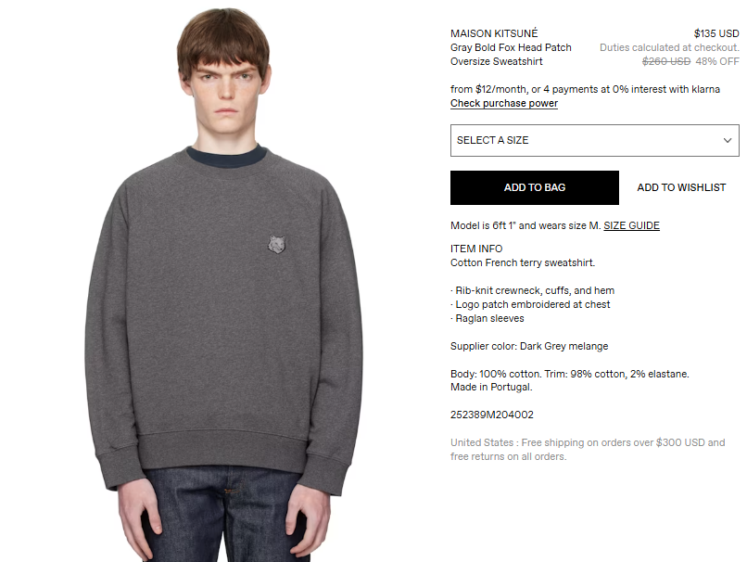Screen dimensions: 747x562
Task: Click the fox head patch on sweatshirt
Action: click(x=277, y=244)
